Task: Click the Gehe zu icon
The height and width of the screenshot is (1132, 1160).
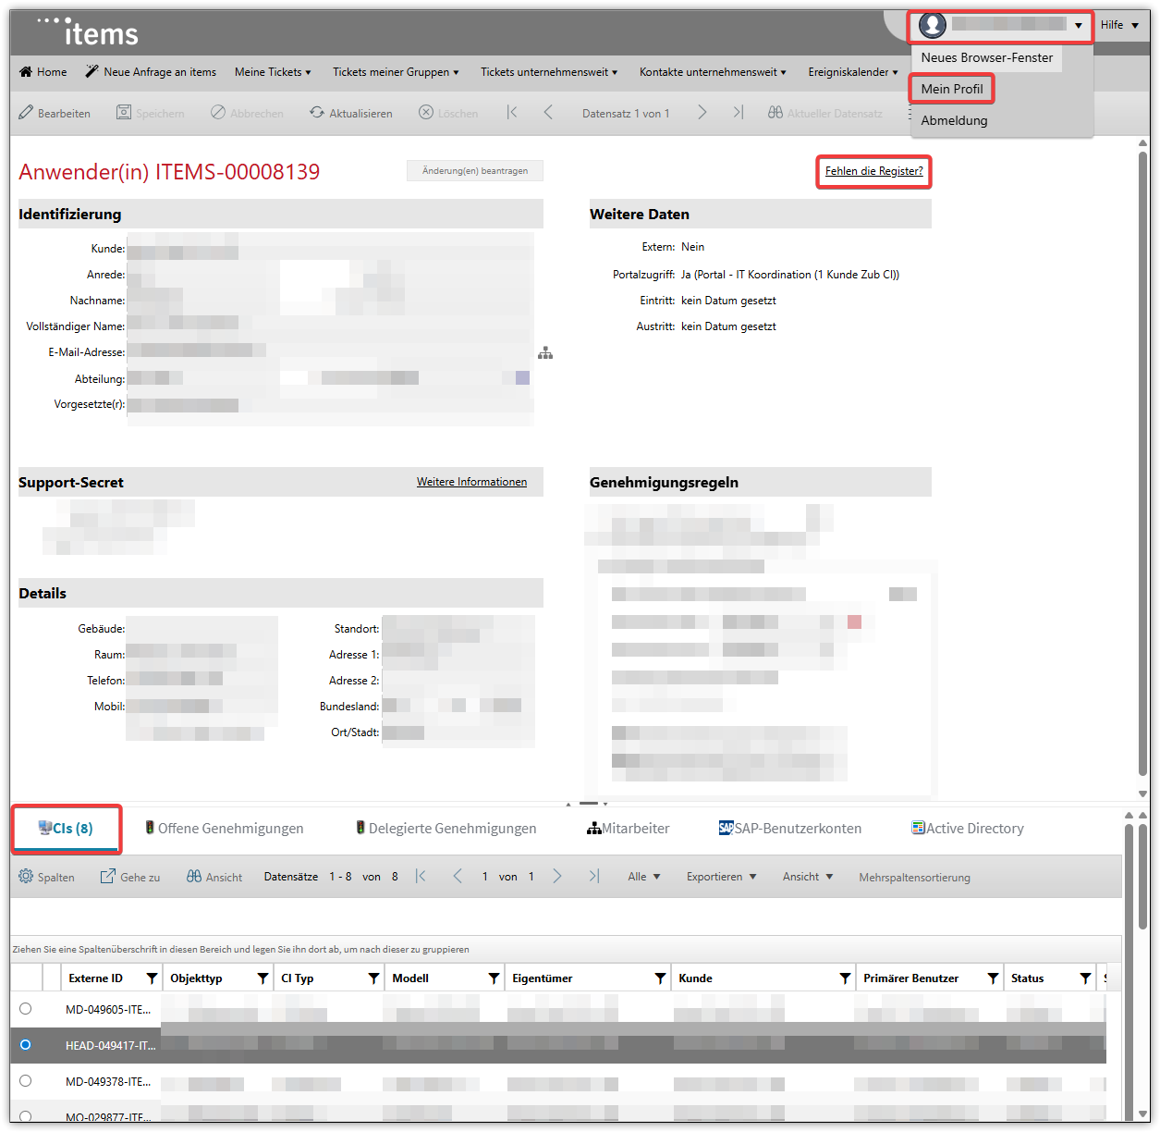Action: 108,877
